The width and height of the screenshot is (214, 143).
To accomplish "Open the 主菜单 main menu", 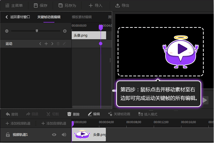I will point(14,5).
